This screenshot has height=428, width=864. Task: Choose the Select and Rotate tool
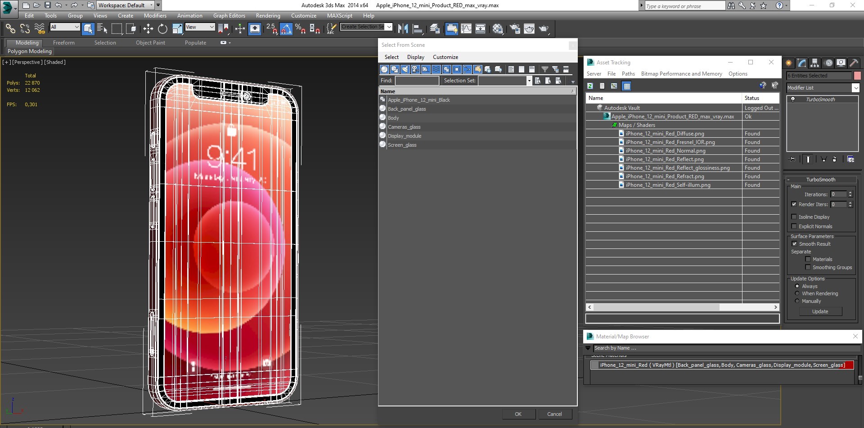(162, 29)
